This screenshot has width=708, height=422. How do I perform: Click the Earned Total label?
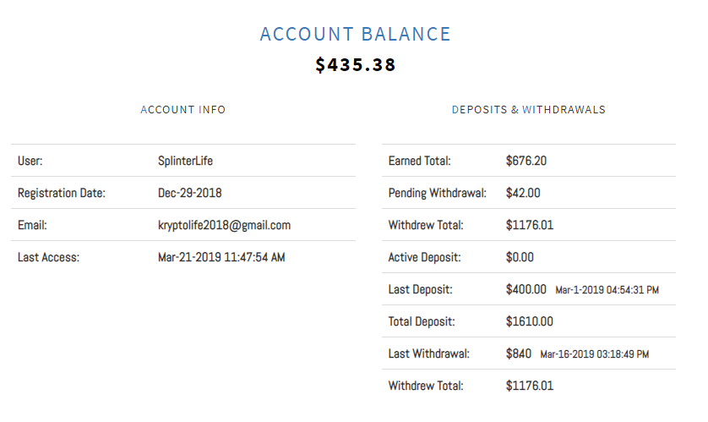(419, 161)
